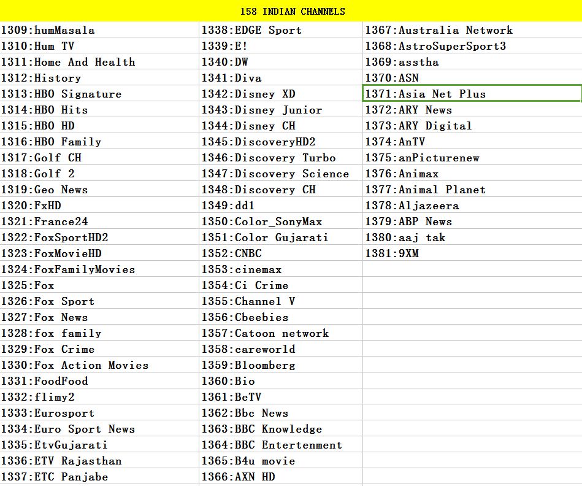Select cell '1352:CNBC'

click(x=281, y=253)
